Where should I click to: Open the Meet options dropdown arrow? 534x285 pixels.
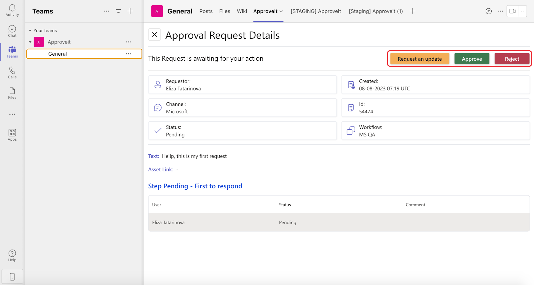click(522, 11)
